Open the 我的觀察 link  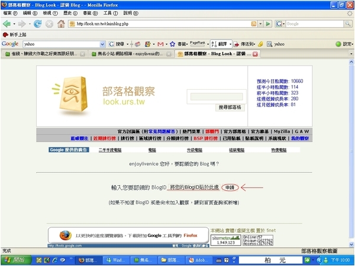(x=300, y=138)
